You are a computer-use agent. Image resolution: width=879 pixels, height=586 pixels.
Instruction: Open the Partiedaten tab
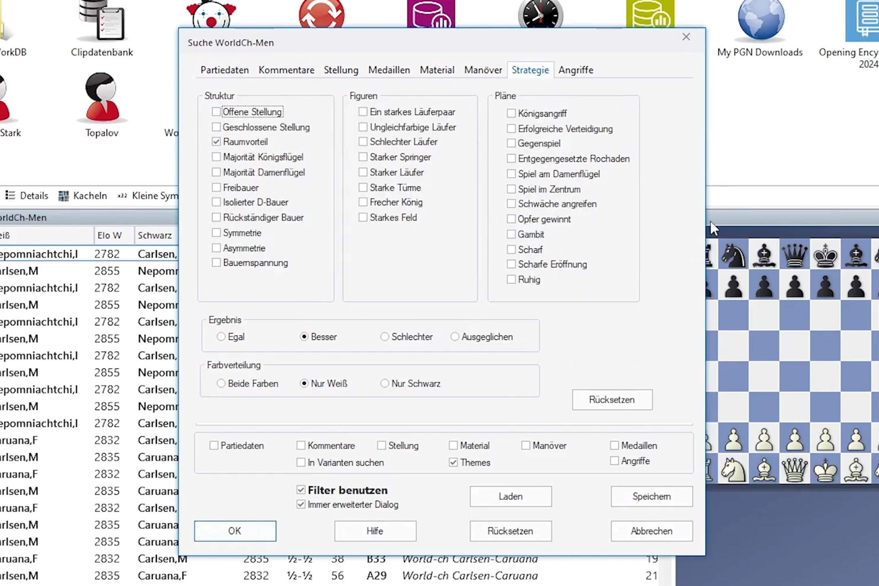[225, 70]
